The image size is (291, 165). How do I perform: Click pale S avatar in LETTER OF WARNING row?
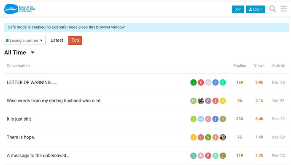tap(208, 82)
